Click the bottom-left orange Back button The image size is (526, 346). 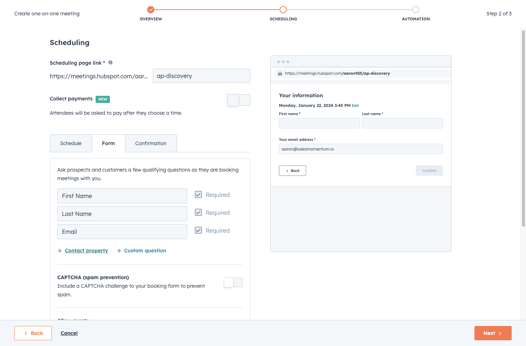[33, 333]
